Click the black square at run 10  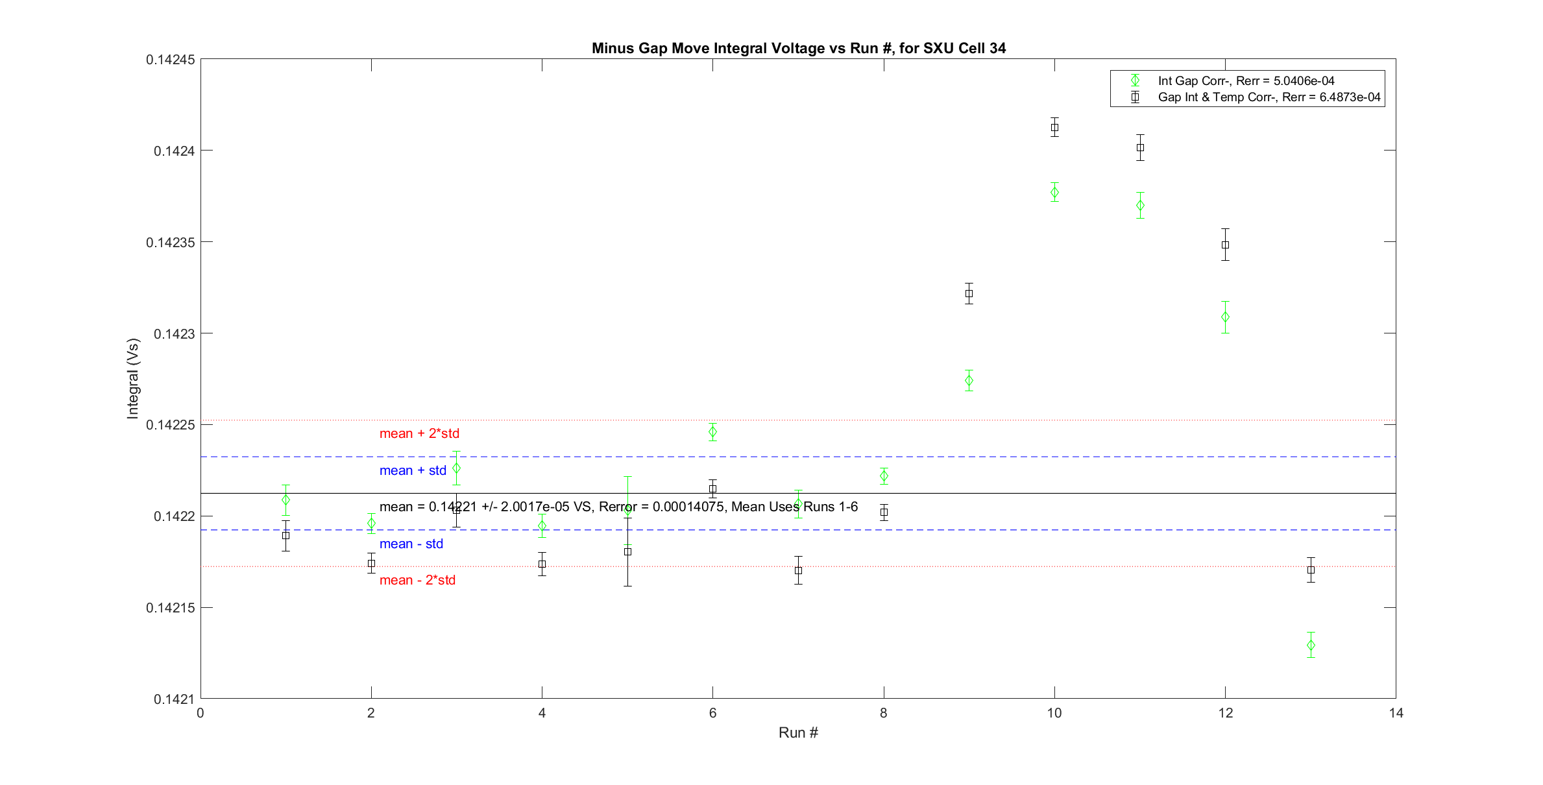(x=1054, y=127)
